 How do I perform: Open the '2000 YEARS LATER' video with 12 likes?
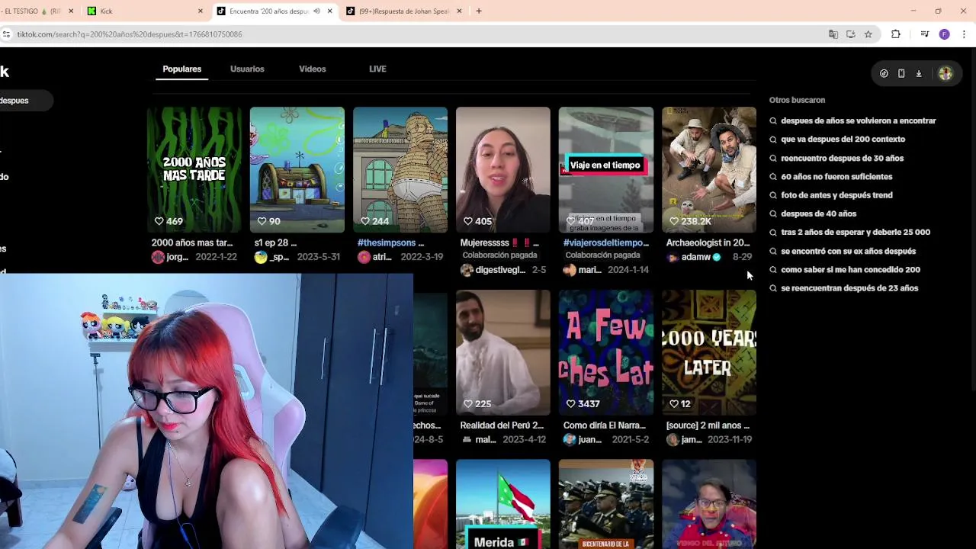(709, 352)
